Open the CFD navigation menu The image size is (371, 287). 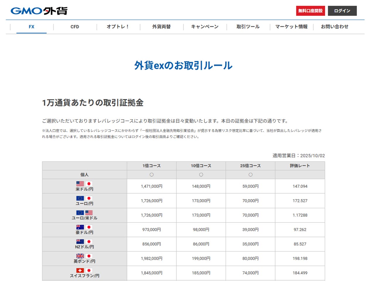pyautogui.click(x=75, y=27)
